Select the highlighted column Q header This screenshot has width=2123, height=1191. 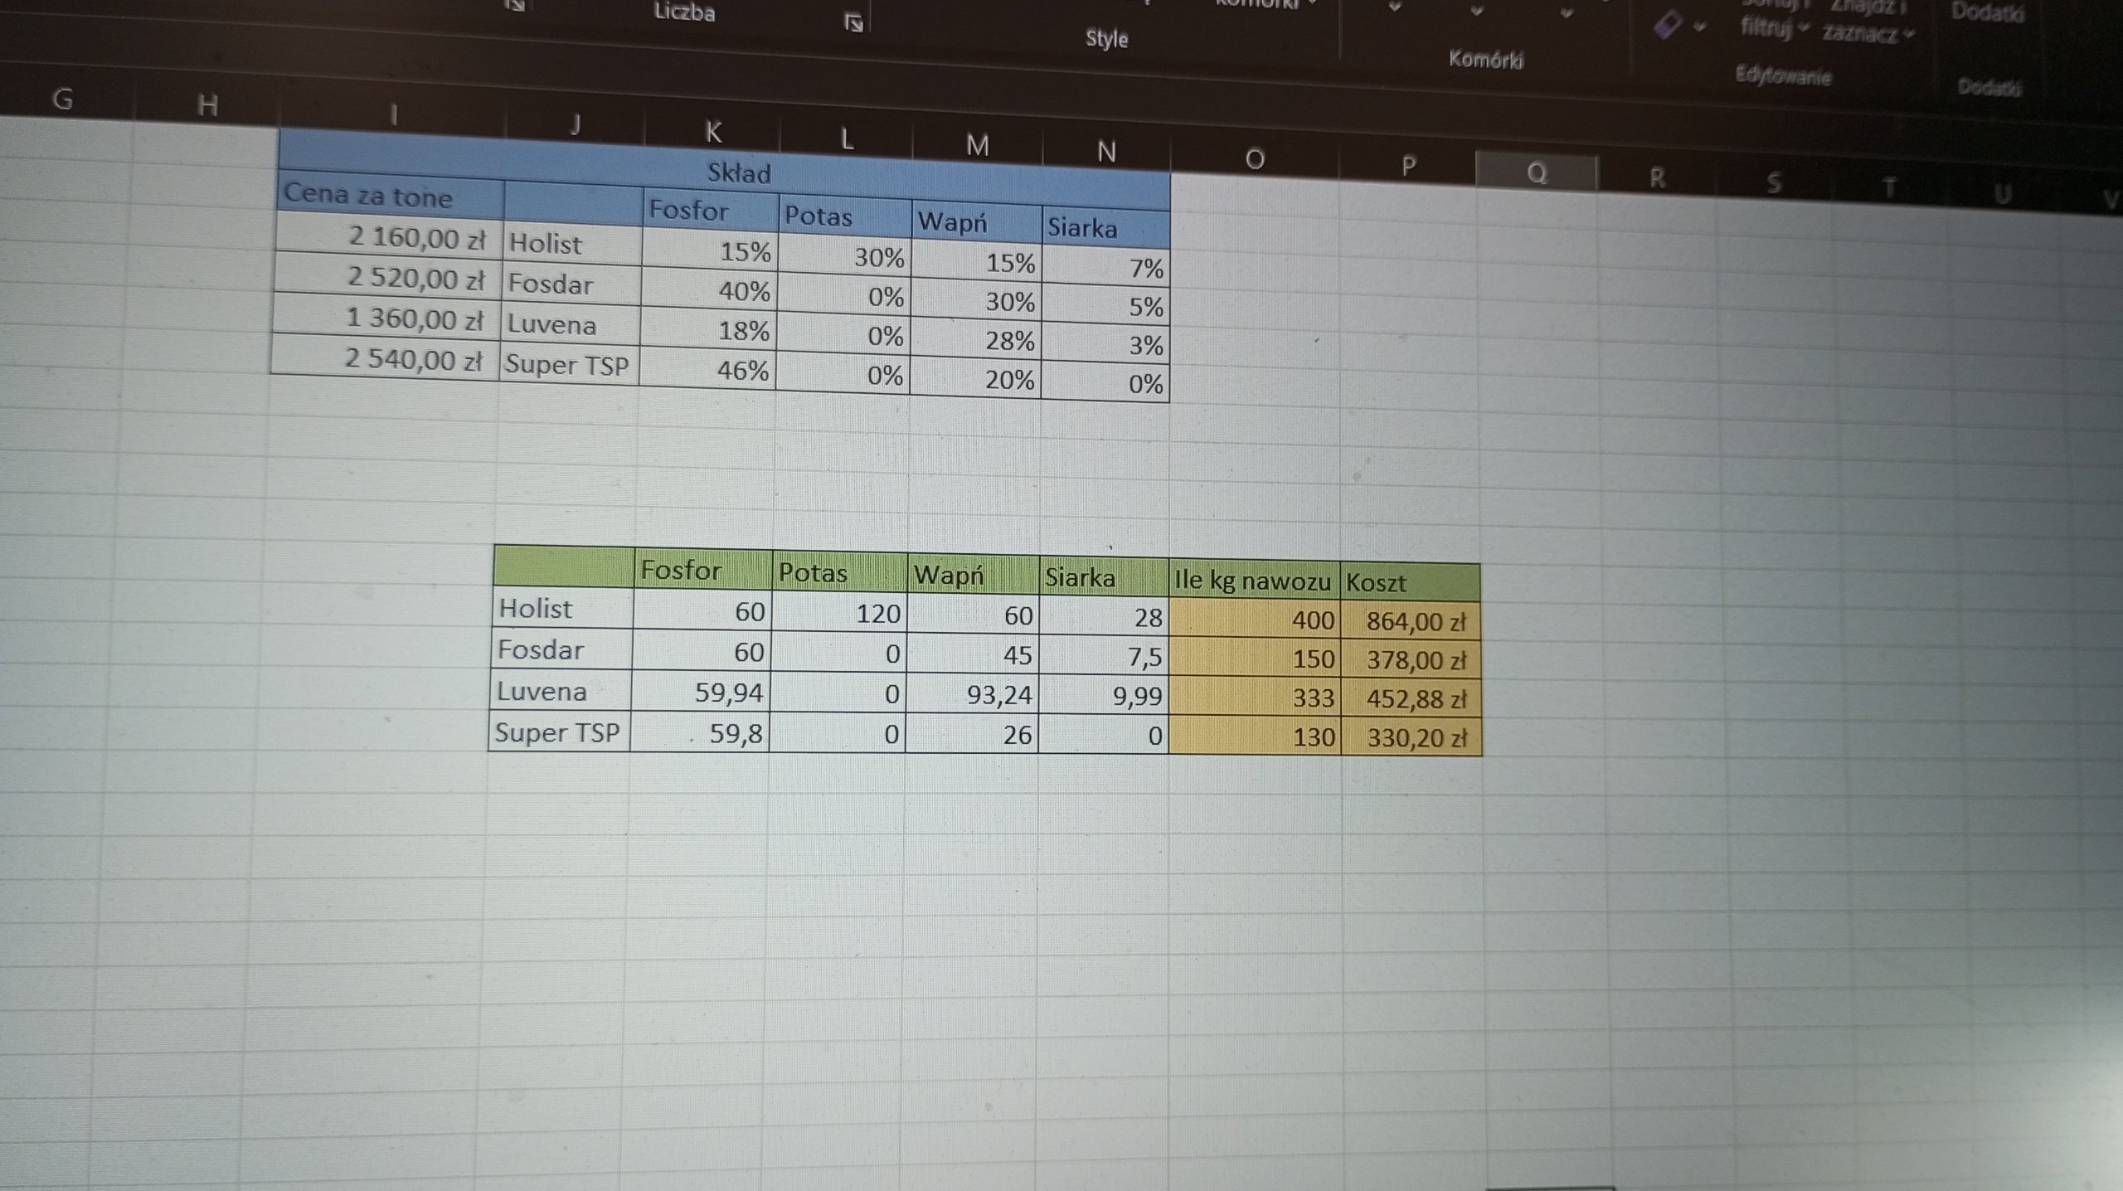(1537, 173)
